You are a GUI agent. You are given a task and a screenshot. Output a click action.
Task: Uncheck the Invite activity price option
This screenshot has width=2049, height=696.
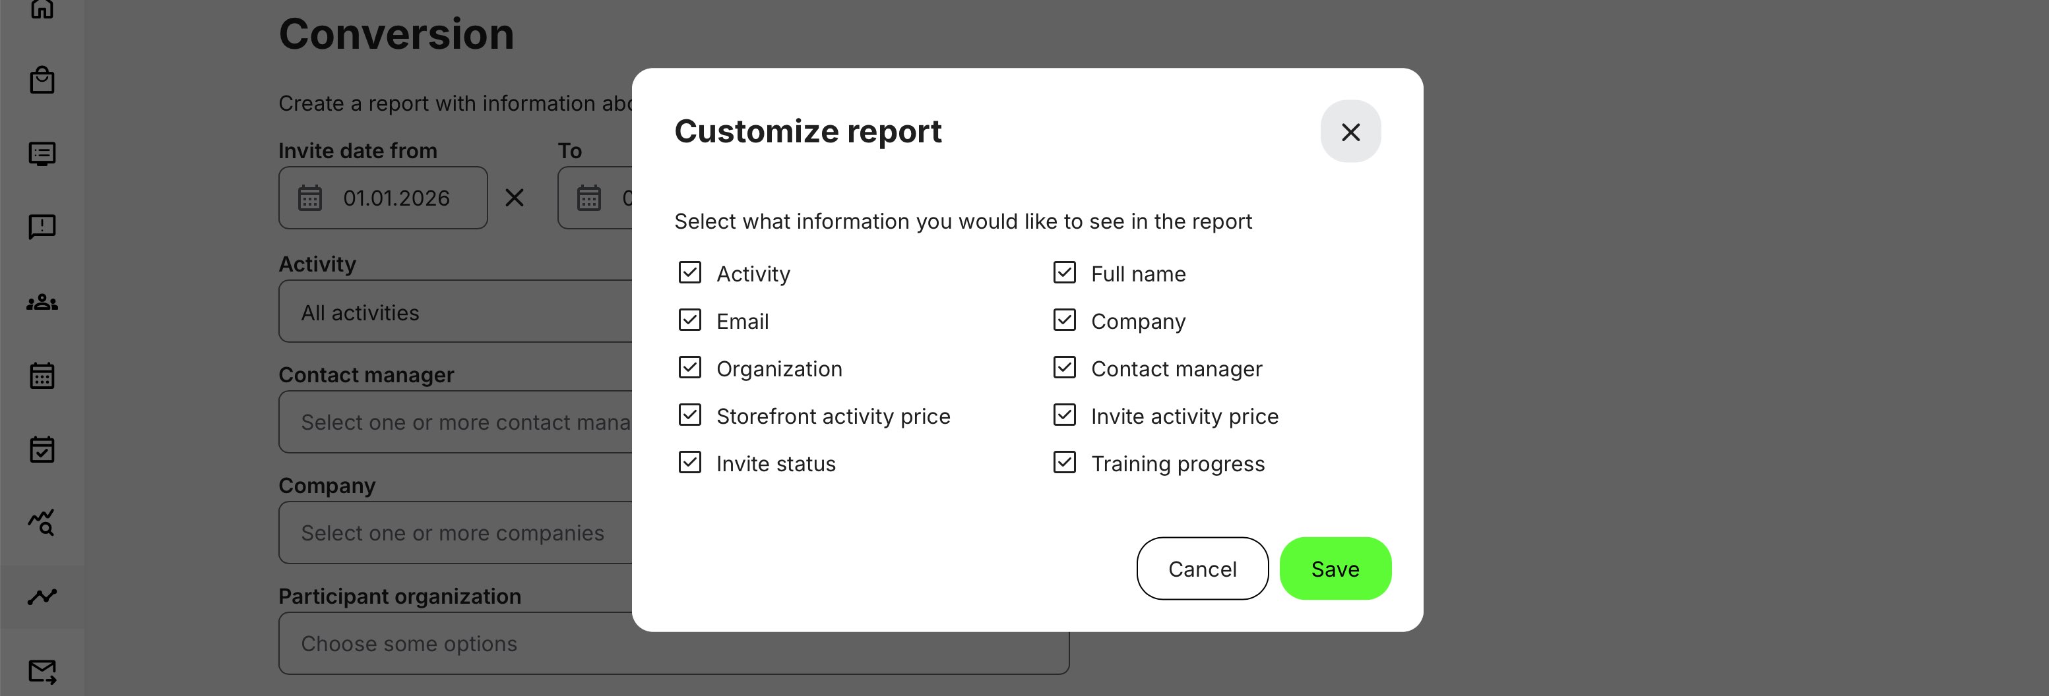[x=1064, y=415]
